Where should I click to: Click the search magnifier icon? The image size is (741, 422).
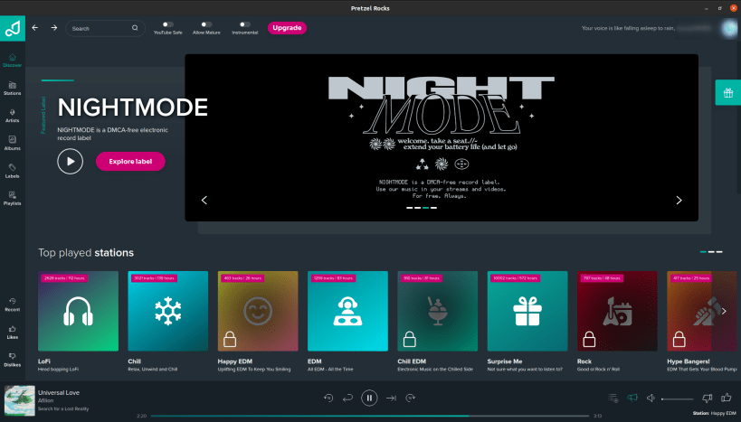pos(135,28)
